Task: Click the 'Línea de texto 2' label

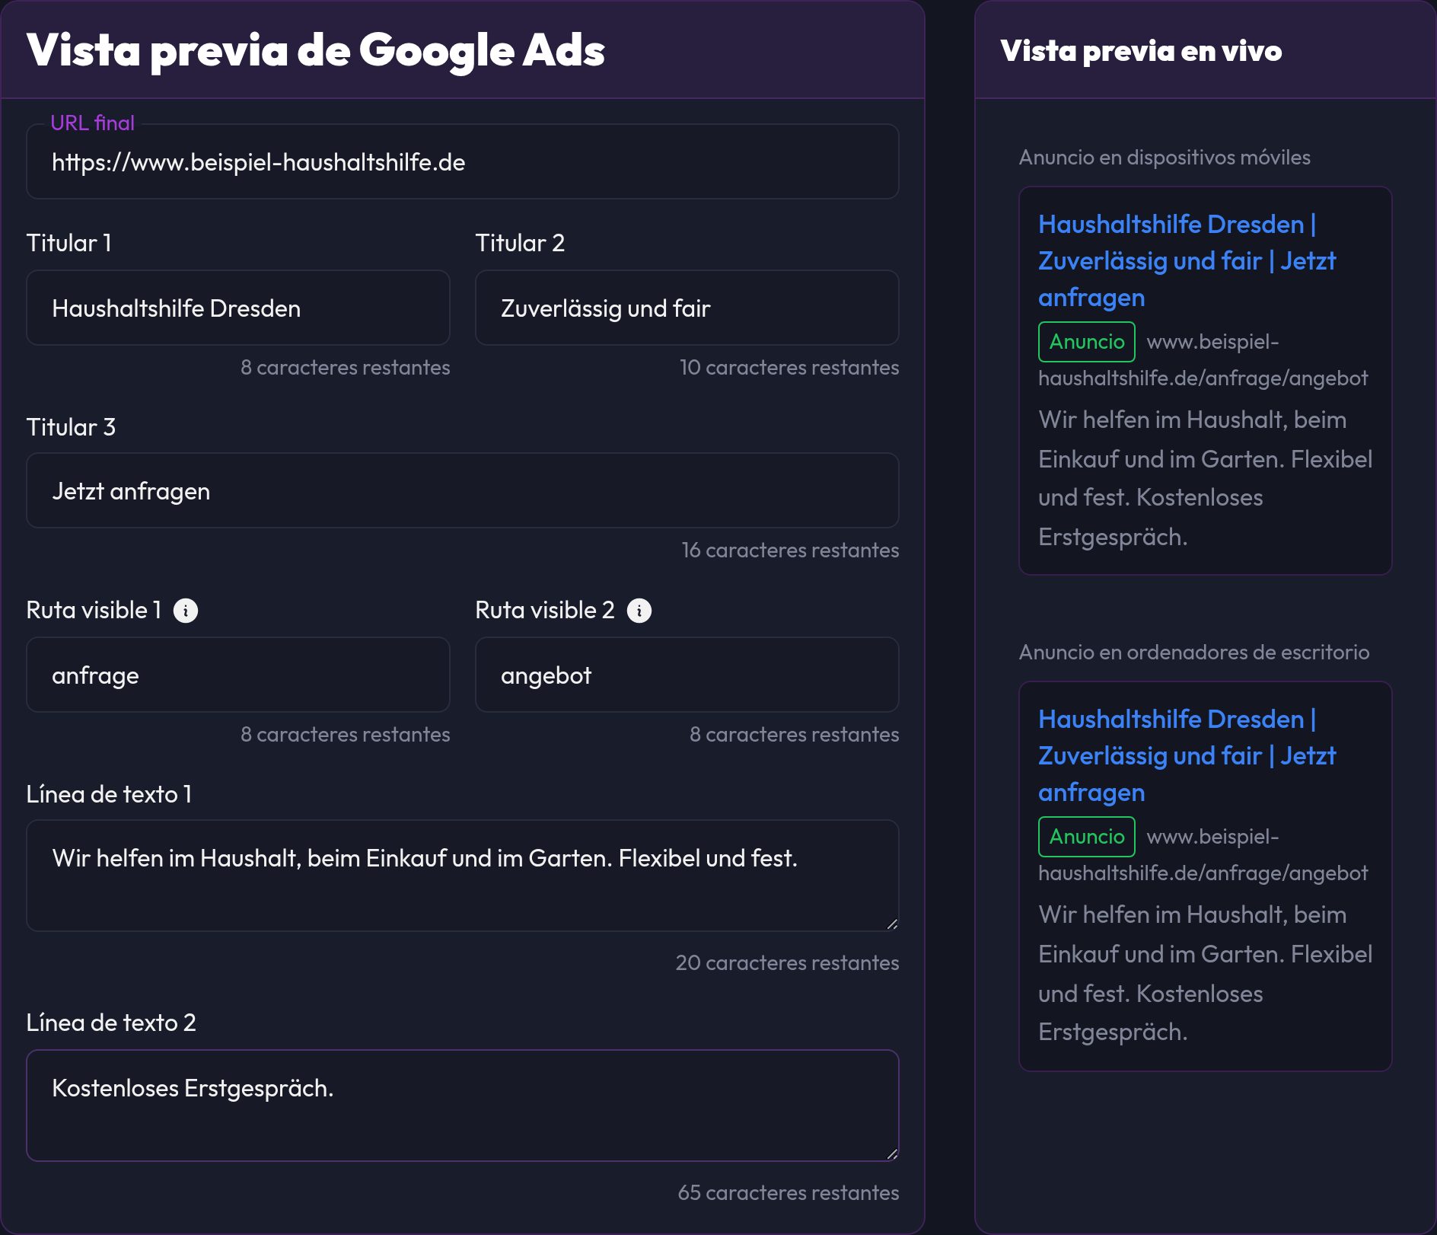Action: pyautogui.click(x=111, y=1023)
